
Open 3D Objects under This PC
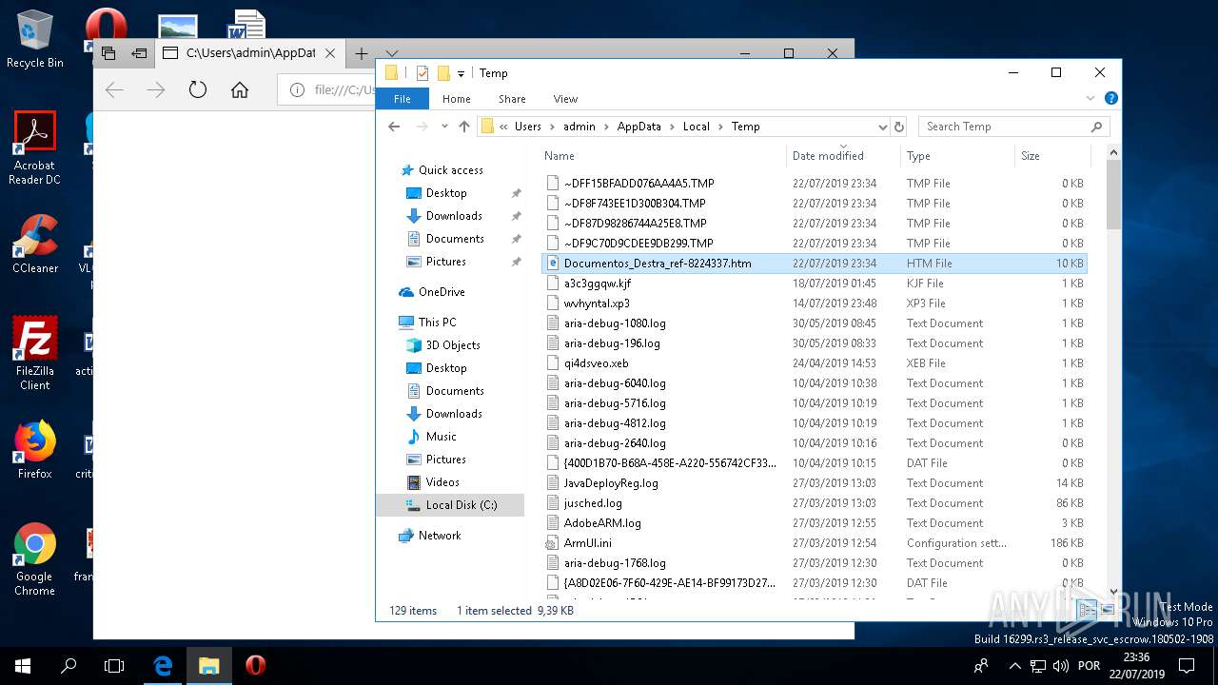pyautogui.click(x=453, y=345)
